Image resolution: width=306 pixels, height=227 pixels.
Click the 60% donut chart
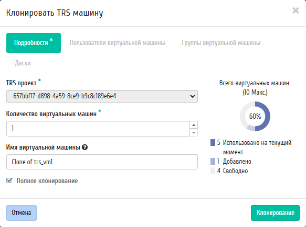coord(255,116)
